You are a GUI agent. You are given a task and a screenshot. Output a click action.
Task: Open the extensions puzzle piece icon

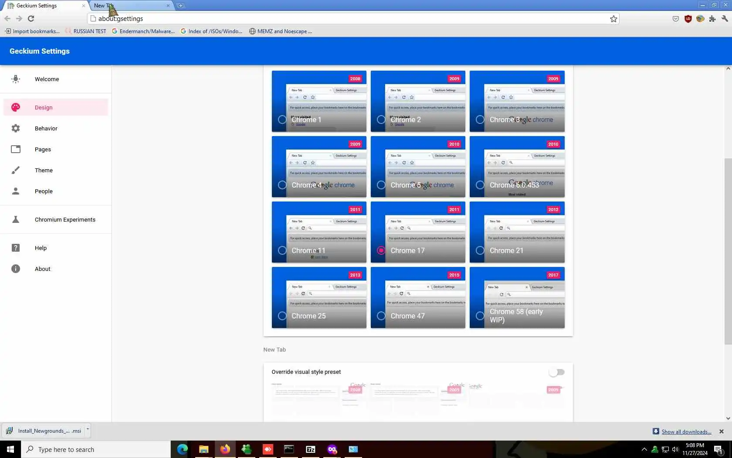pyautogui.click(x=712, y=19)
